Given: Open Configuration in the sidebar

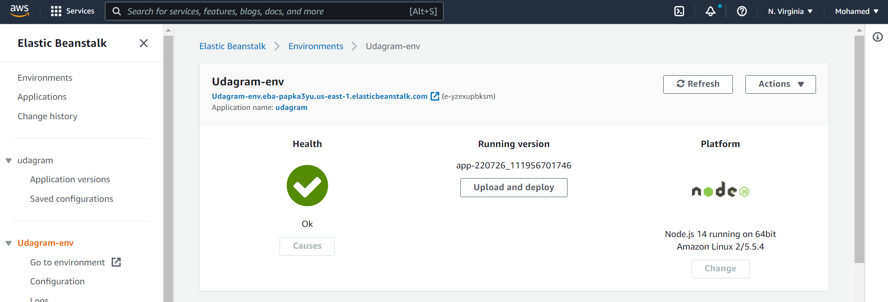Looking at the screenshot, I should (58, 281).
